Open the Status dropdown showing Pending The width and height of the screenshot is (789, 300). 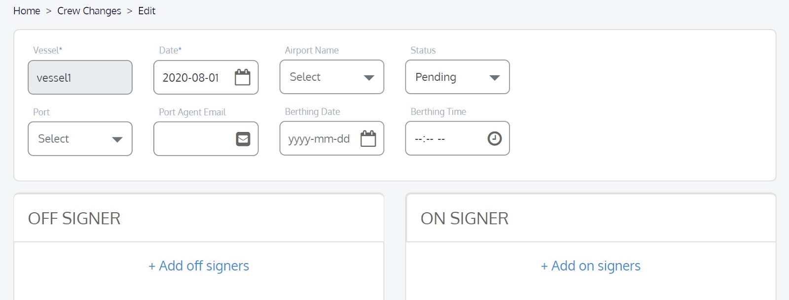coord(457,77)
